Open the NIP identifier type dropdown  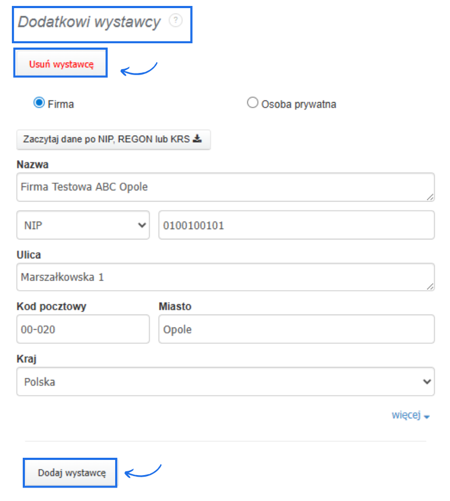coord(83,225)
